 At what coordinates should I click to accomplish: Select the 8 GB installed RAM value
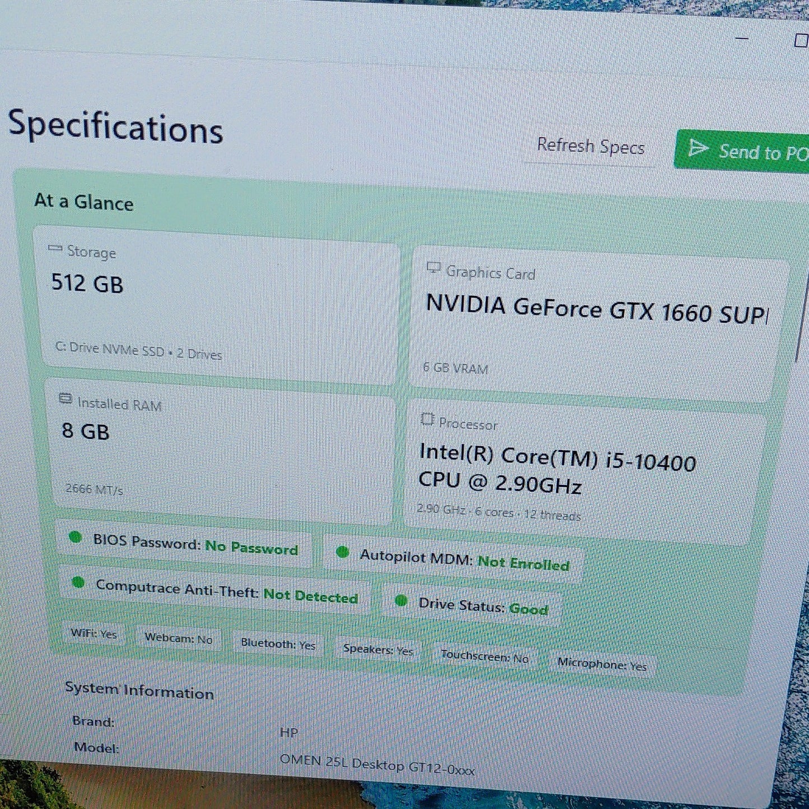86,431
